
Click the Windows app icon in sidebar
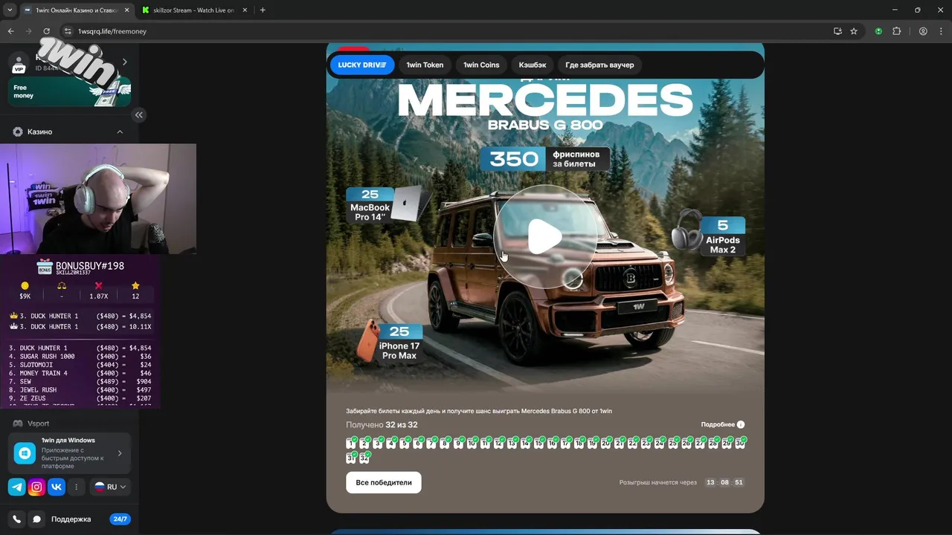coord(25,453)
